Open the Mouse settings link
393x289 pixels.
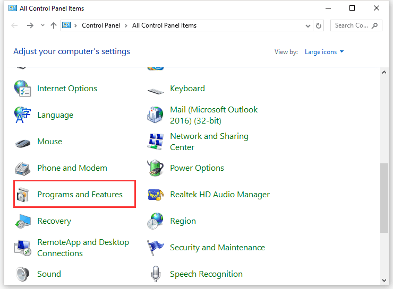49,142
